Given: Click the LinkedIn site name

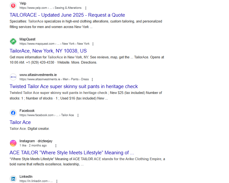Looking at the screenshot, I should click(26, 176).
